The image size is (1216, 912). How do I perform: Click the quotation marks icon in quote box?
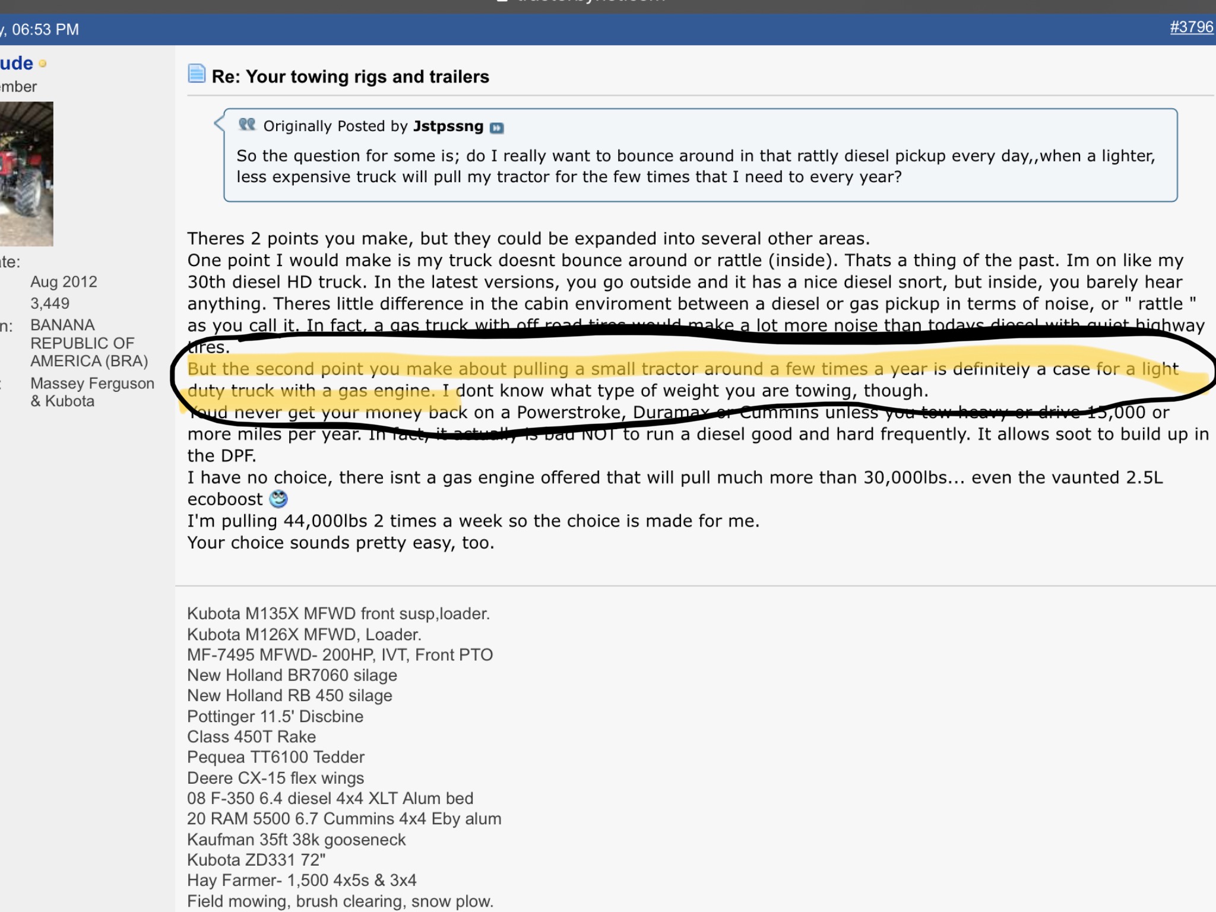(247, 125)
